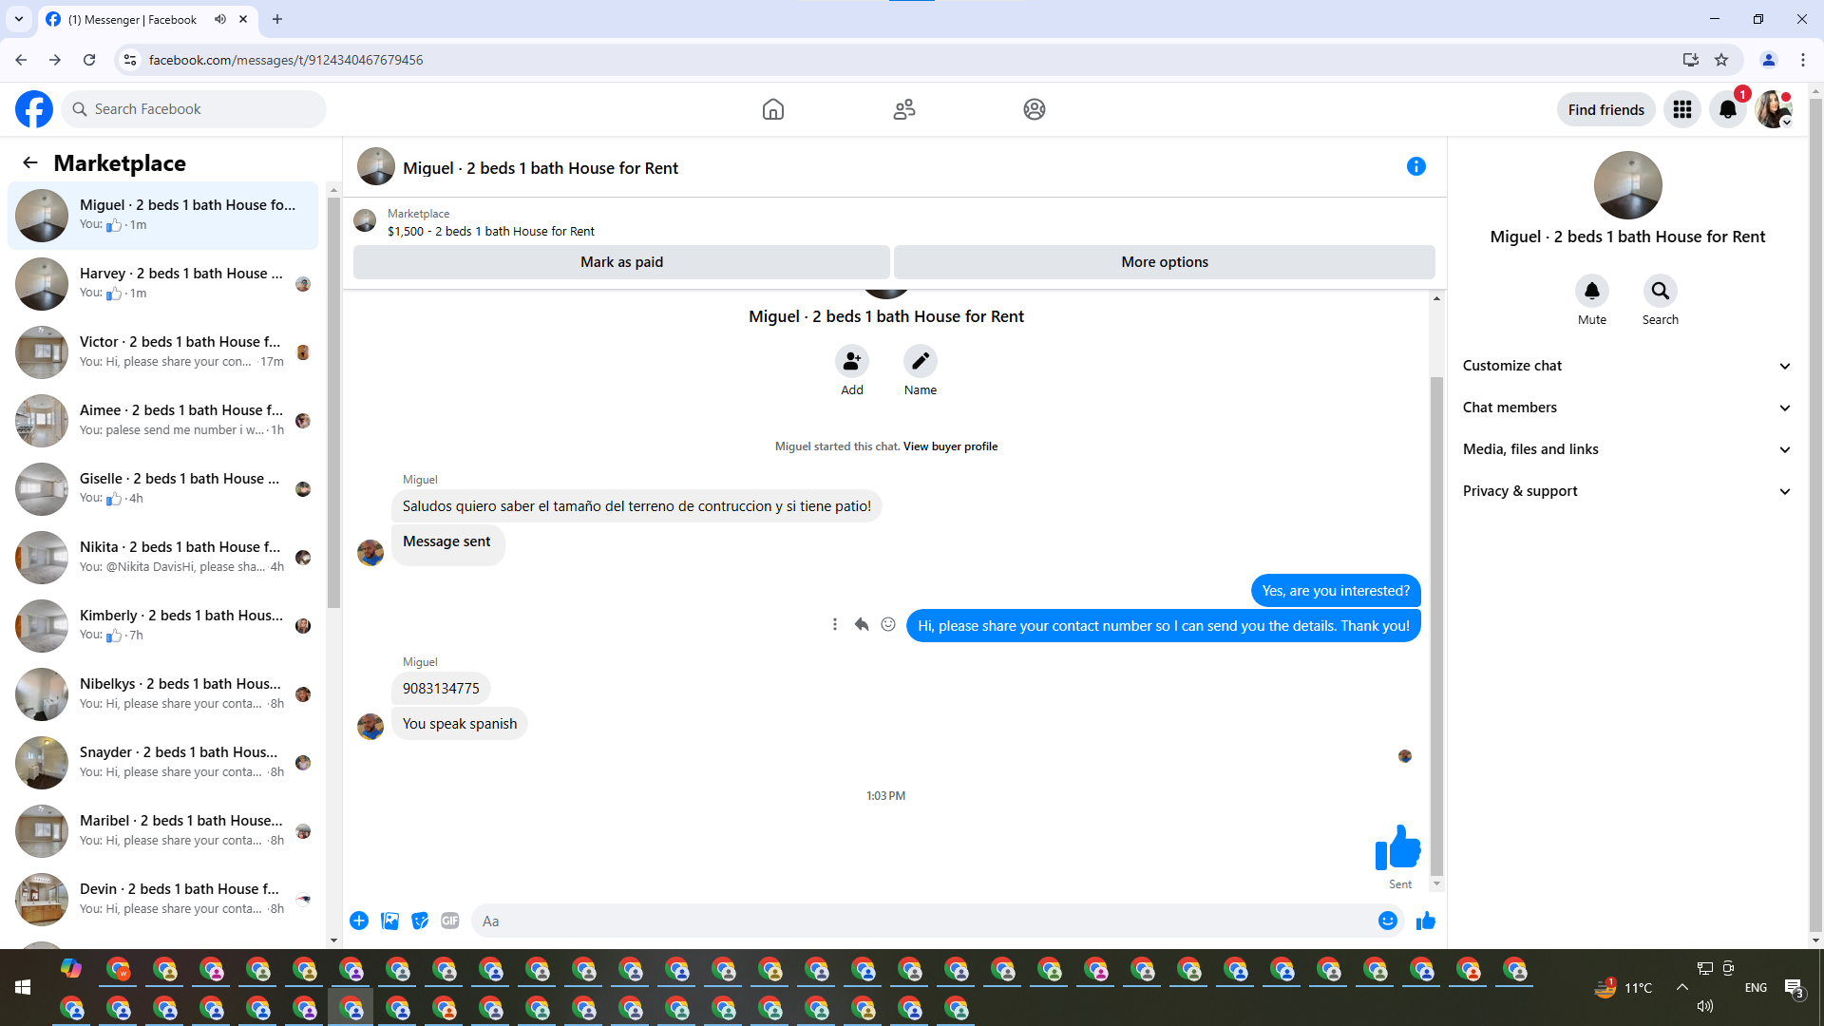The image size is (1824, 1026).
Task: Attach a photo using image icon
Action: click(389, 921)
